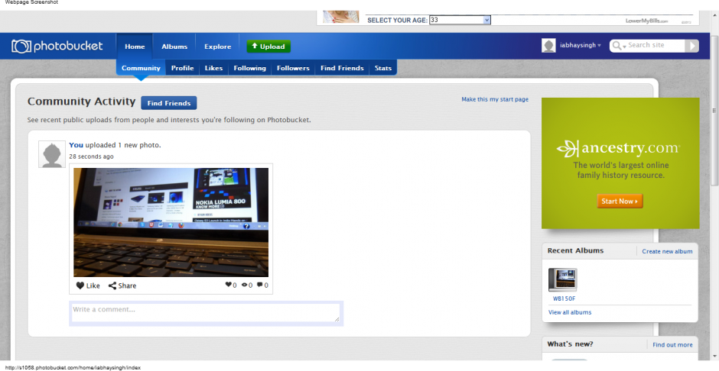This screenshot has height=371, width=719.
Task: Click Make this my start page link
Action: click(494, 99)
